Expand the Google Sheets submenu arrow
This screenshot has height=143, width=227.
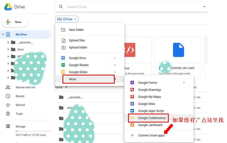click(x=115, y=65)
